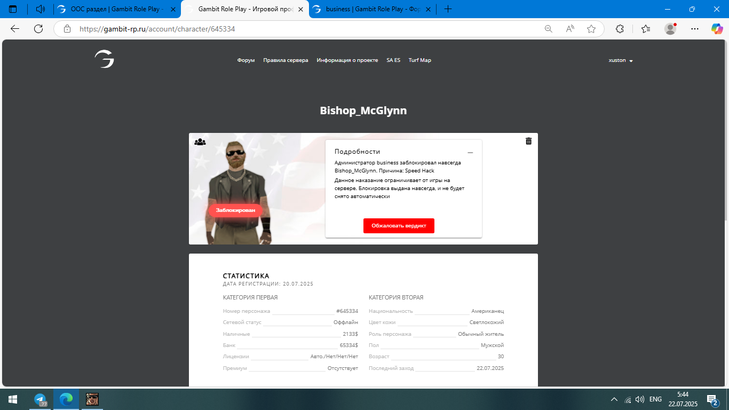
Task: Click the trash delete character icon
Action: click(x=528, y=141)
